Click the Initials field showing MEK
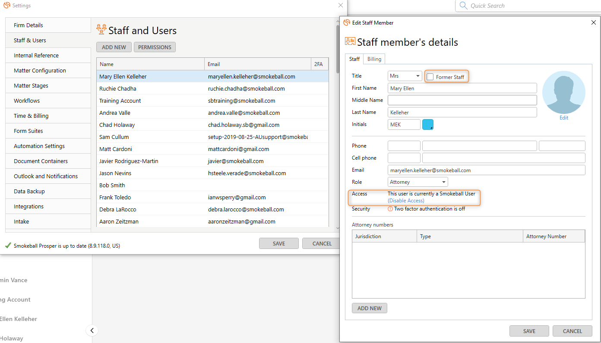This screenshot has width=601, height=343. coord(404,124)
